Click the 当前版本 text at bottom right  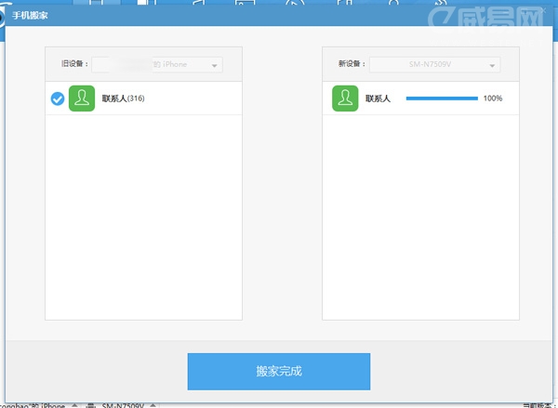[x=538, y=405]
